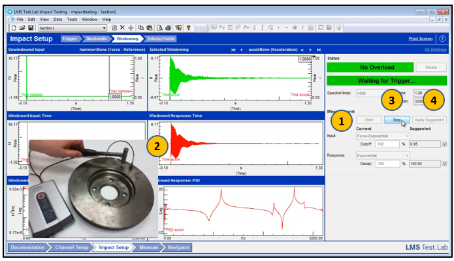This screenshot has width=454, height=261.
Task: Click the Open folder toolbar icon
Action: 22,28
